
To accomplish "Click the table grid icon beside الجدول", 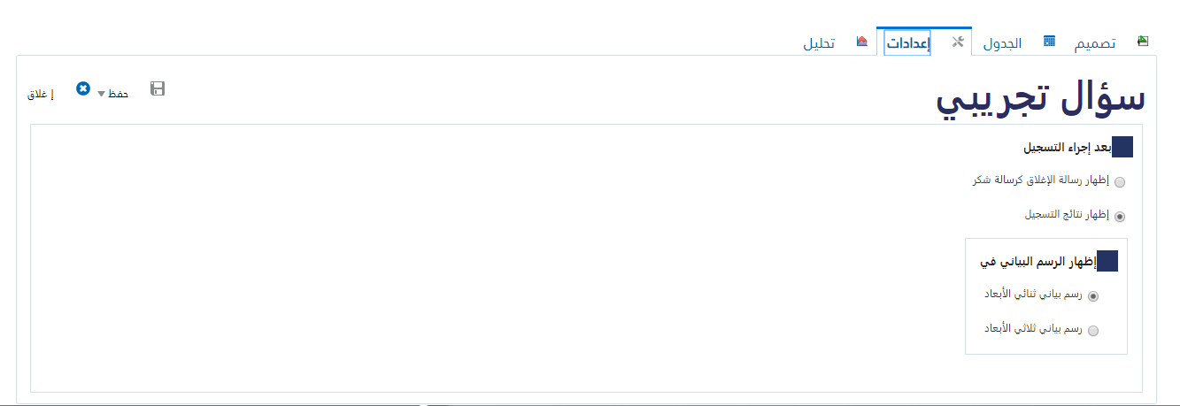I will [1049, 42].
